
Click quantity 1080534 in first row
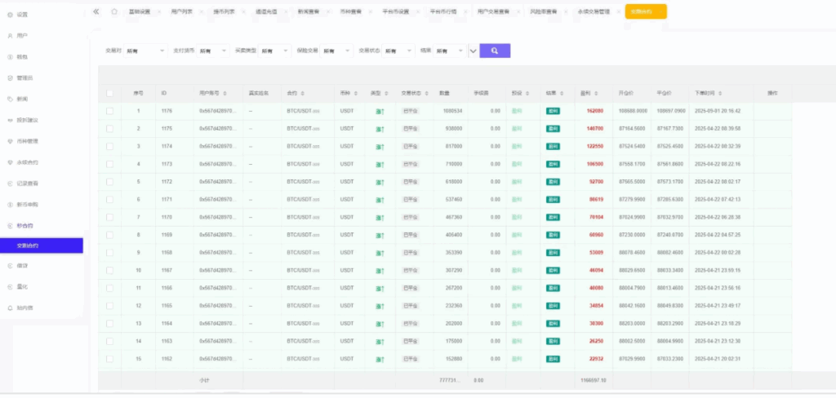(452, 111)
